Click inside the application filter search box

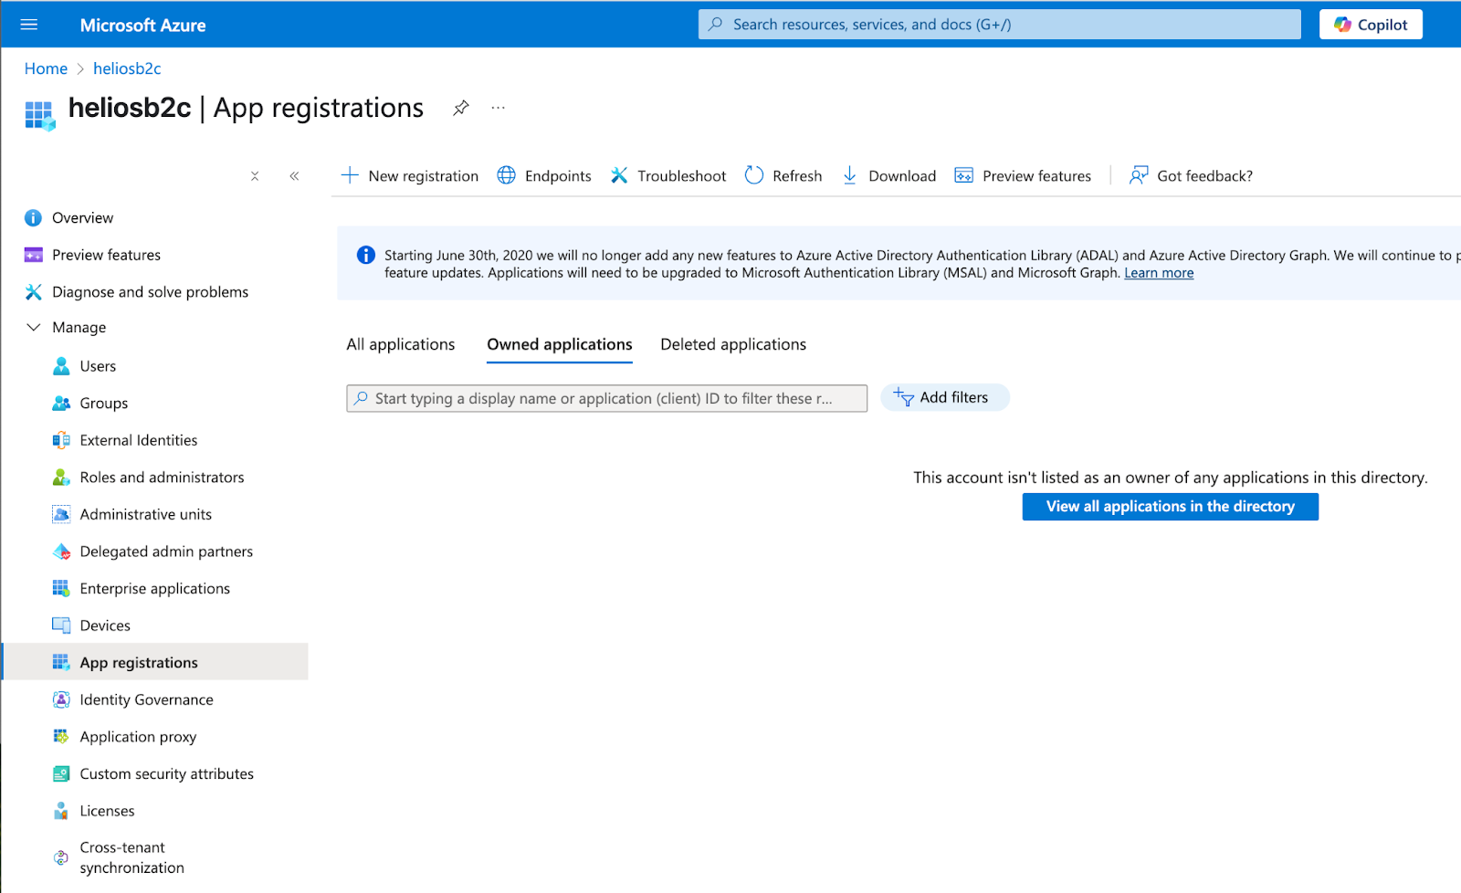pos(606,398)
